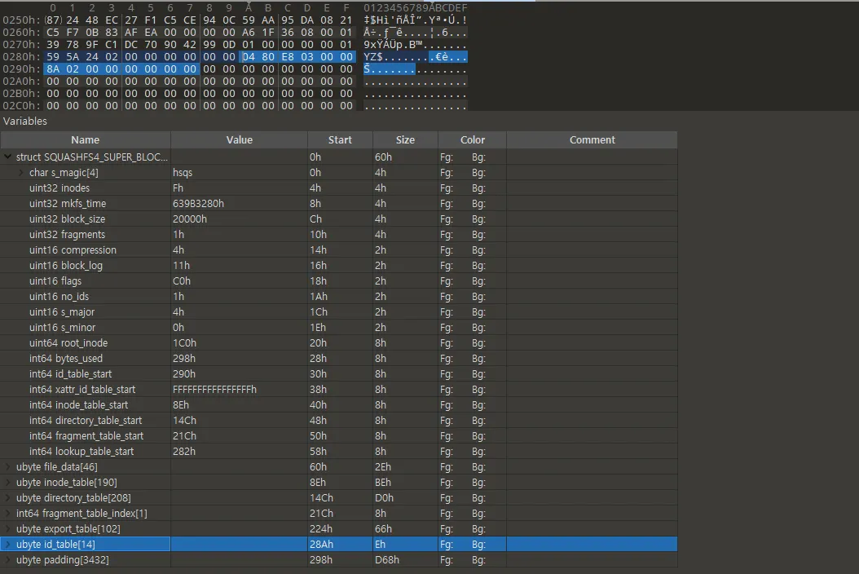This screenshot has height=574, width=859.
Task: Select the int64 xattr_id_table_start row
Action: [x=82, y=390]
